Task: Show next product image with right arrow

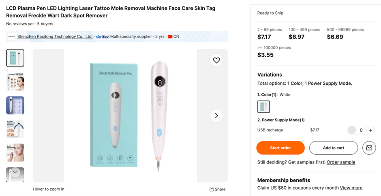Action: [x=216, y=116]
